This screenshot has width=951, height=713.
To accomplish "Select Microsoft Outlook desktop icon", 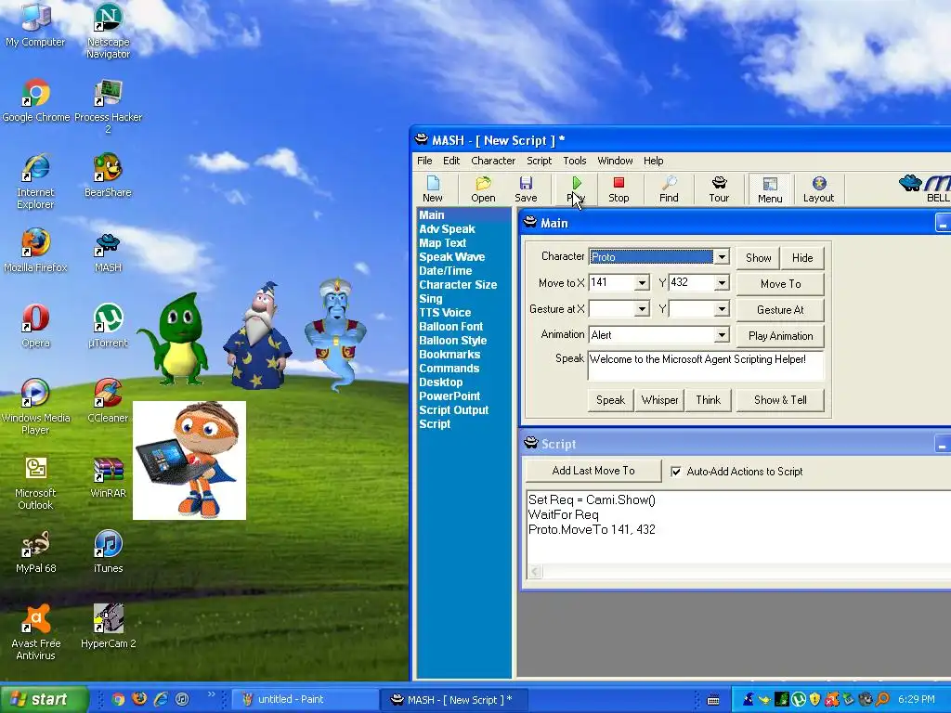I will (x=35, y=482).
